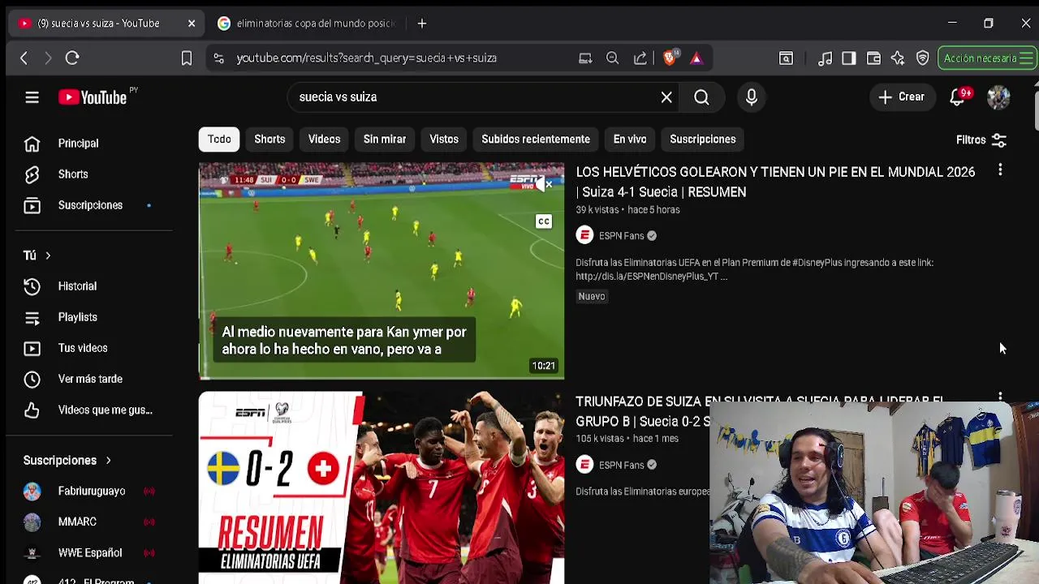The height and width of the screenshot is (584, 1039).
Task: Reload the page
Action: 72,58
